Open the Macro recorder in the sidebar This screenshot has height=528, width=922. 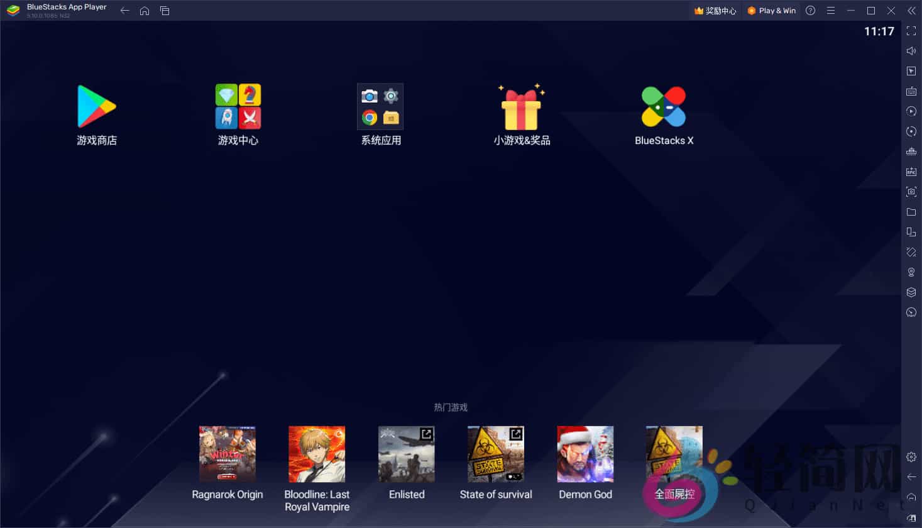(911, 111)
